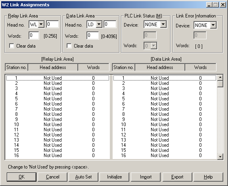
Task: Confirm settings with OK button
Action: [21, 177]
